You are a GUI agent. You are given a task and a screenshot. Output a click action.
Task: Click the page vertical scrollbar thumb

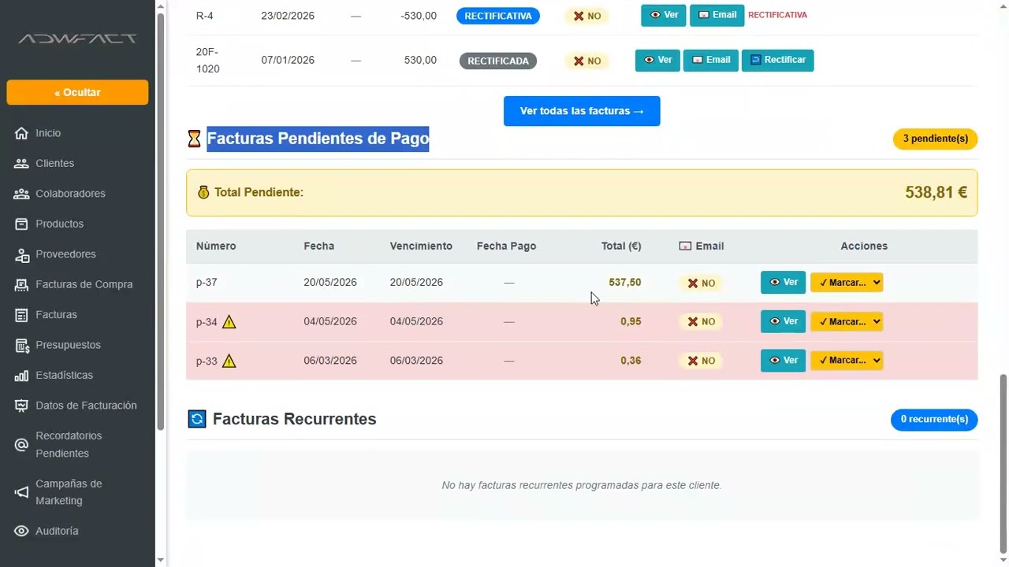coord(1003,465)
